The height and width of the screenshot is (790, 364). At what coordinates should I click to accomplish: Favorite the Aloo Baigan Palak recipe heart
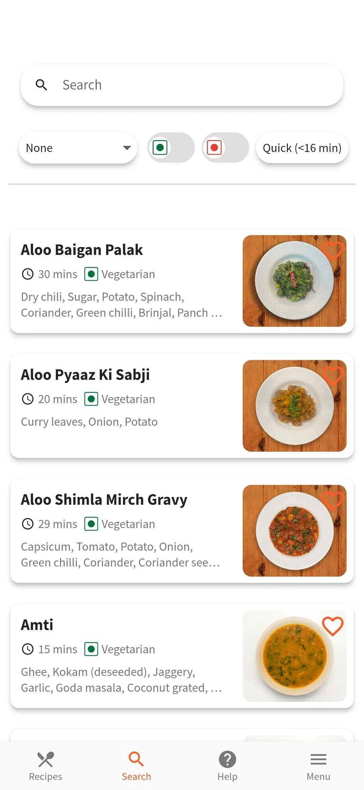click(332, 251)
